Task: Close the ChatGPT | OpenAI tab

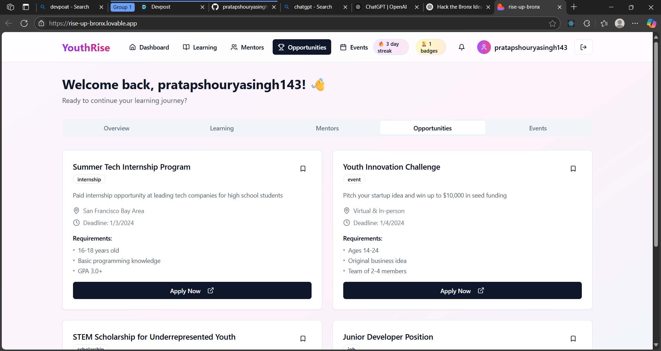Action: (x=417, y=7)
